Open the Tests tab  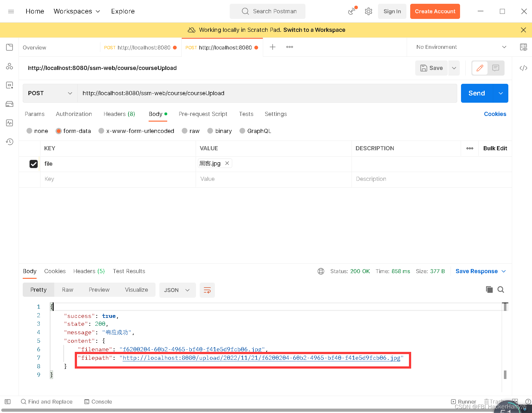(x=246, y=114)
